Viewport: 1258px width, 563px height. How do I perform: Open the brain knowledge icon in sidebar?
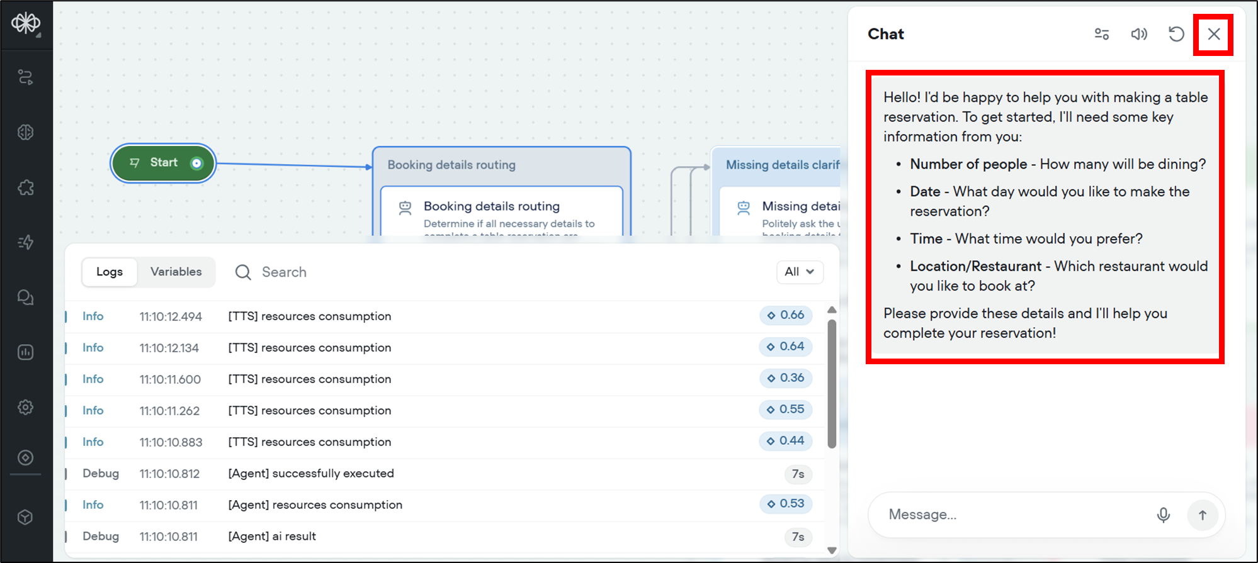pos(26,132)
